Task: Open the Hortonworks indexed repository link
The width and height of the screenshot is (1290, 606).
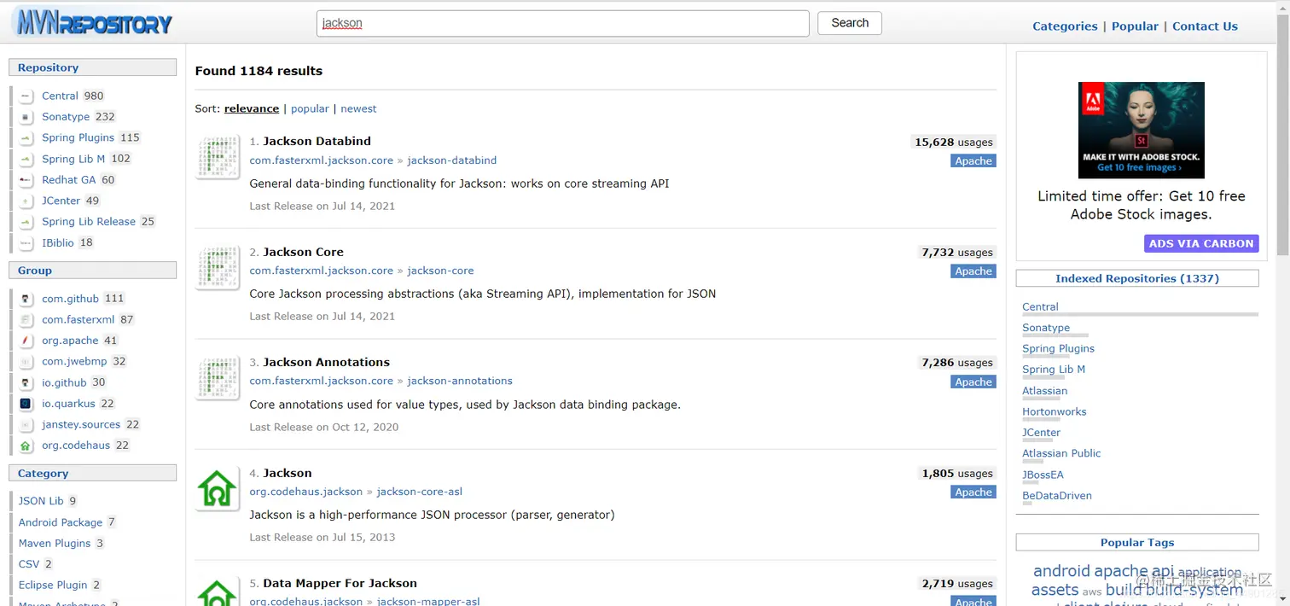Action: (1055, 411)
